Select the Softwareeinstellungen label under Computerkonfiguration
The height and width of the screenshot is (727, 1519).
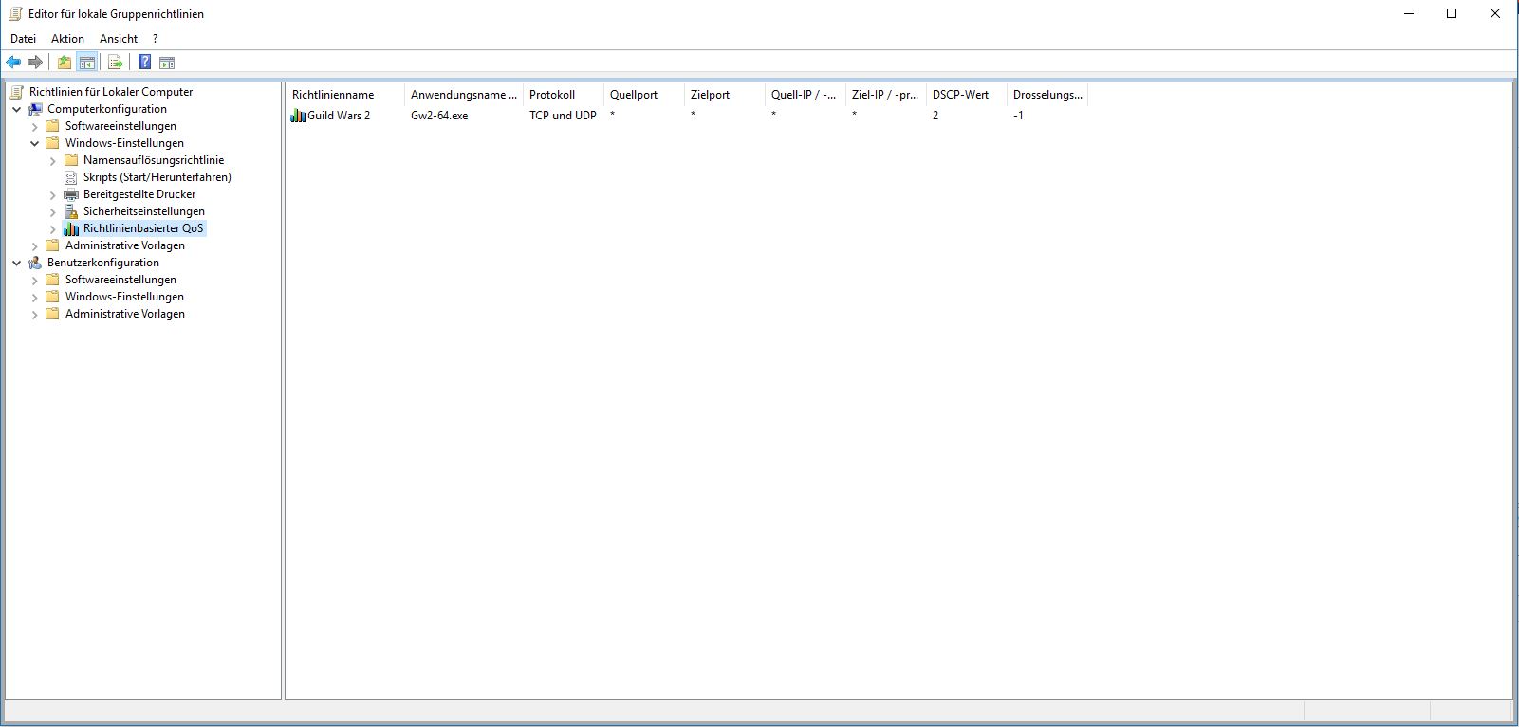(120, 126)
